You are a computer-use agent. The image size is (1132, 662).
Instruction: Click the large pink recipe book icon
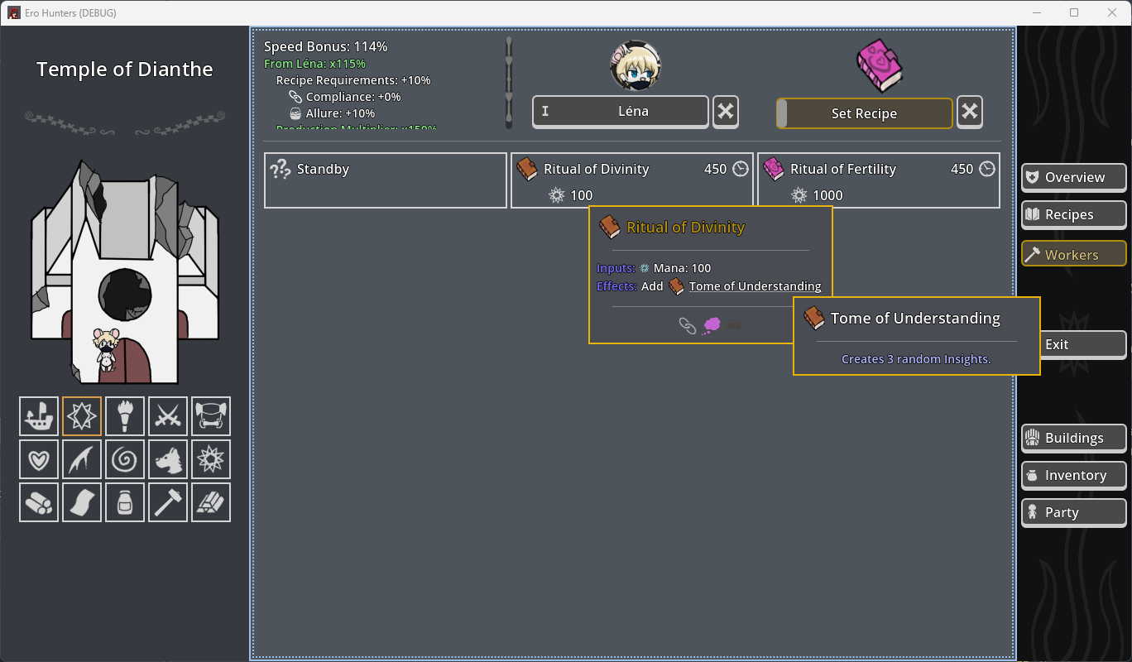coord(879,66)
